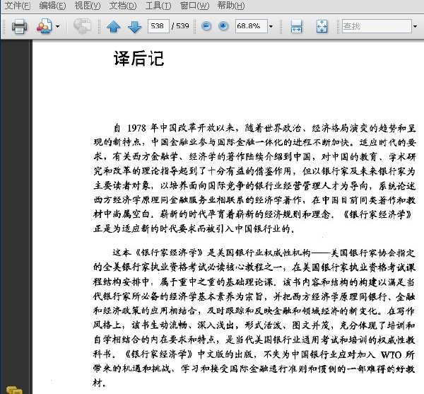424x394 pixels.
Task: Open the 工具(T) menu
Action: pos(158,6)
